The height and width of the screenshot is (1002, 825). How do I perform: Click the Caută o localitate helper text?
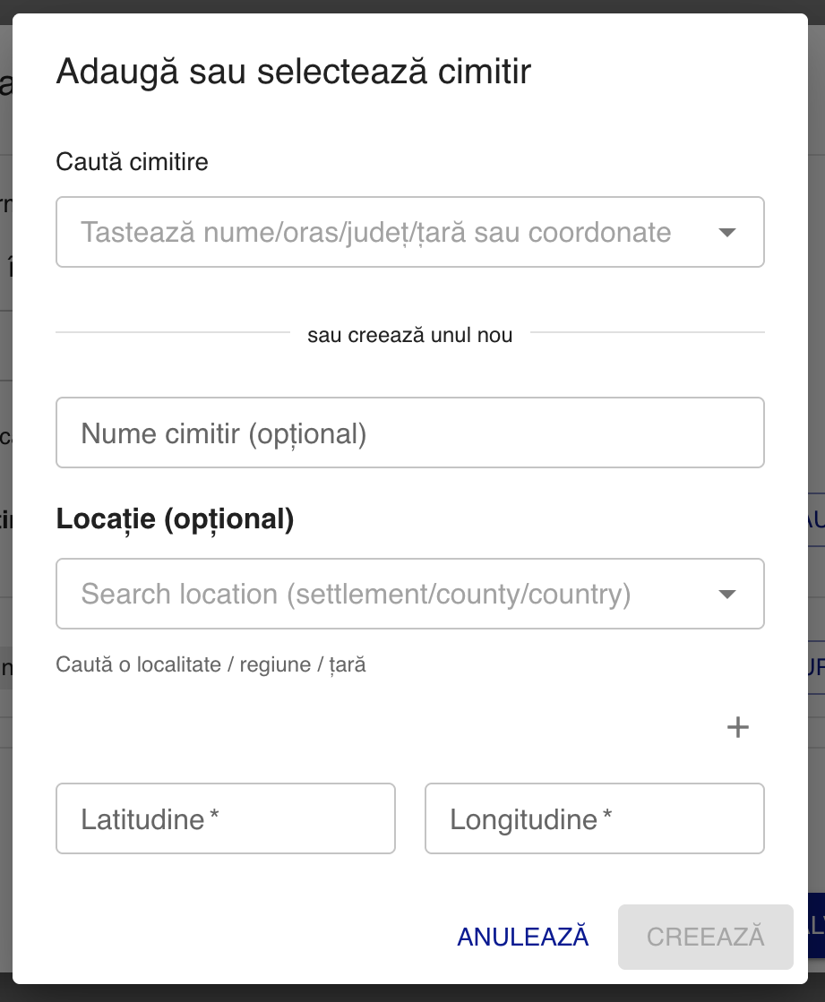pos(211,664)
